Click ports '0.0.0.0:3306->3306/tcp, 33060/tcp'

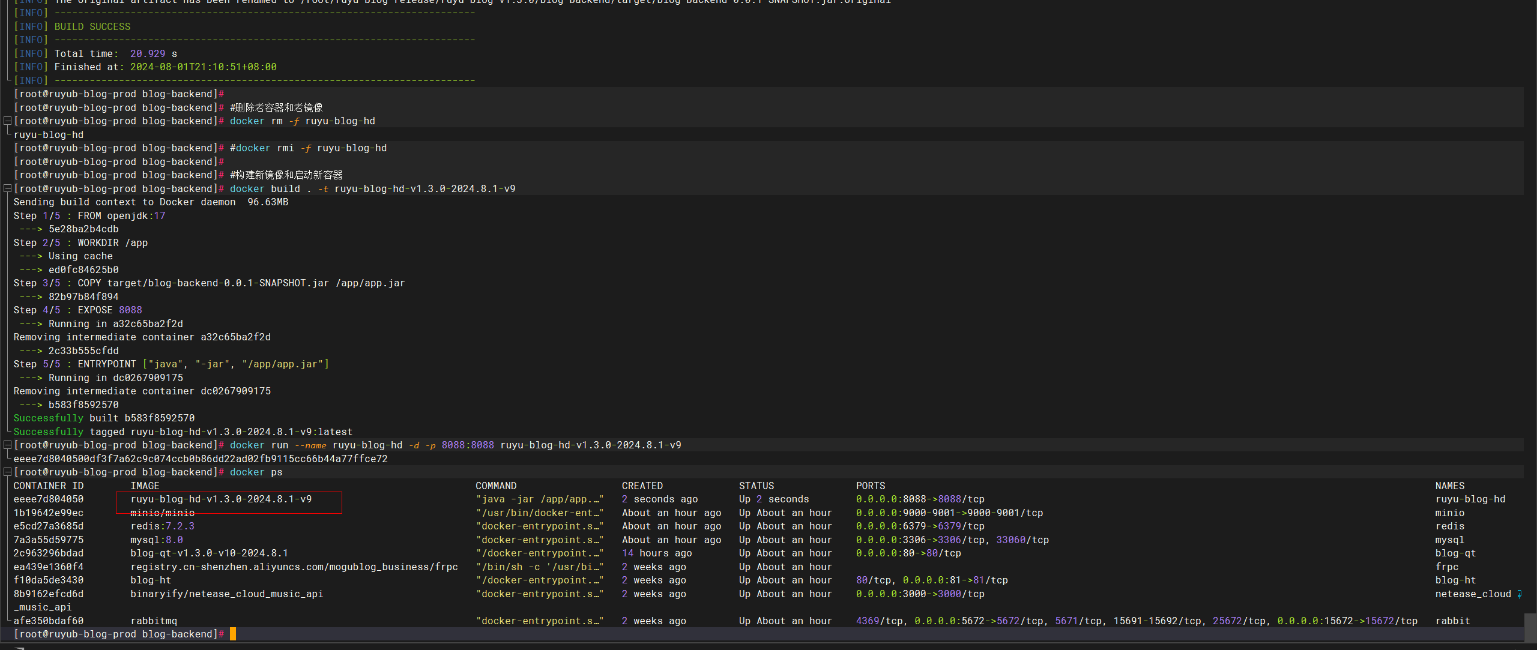click(x=953, y=540)
